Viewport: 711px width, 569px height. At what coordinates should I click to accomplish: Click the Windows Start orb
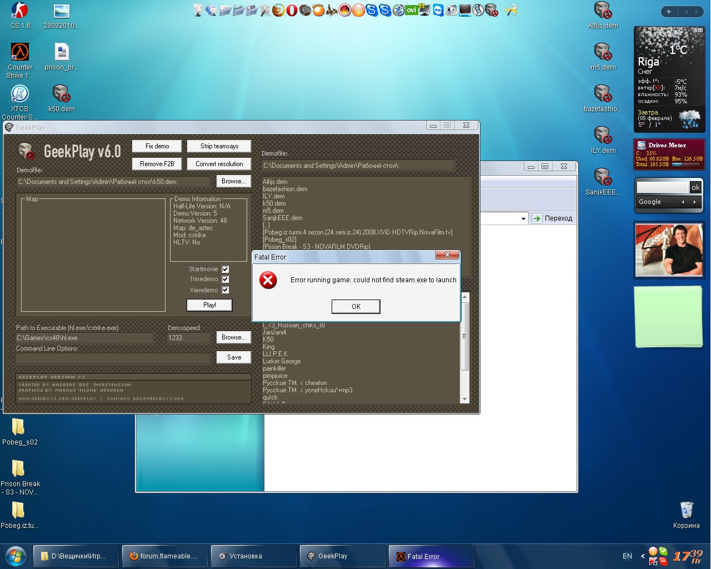15,556
